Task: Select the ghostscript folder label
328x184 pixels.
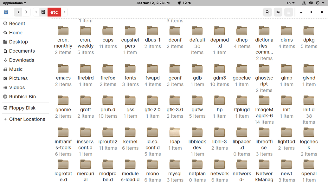Action: [x=264, y=81]
